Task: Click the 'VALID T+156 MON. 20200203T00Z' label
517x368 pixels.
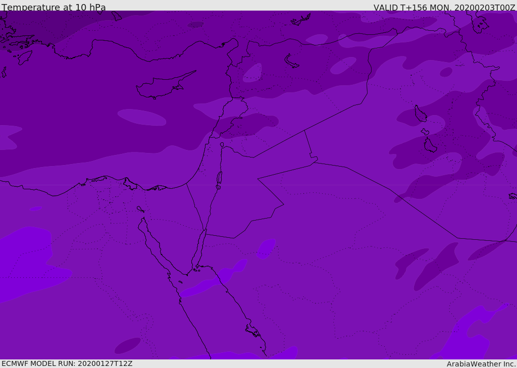Action: pyautogui.click(x=444, y=8)
